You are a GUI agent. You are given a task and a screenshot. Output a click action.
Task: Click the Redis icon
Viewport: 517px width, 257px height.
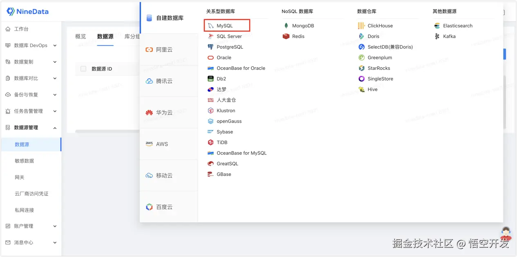[286, 36]
